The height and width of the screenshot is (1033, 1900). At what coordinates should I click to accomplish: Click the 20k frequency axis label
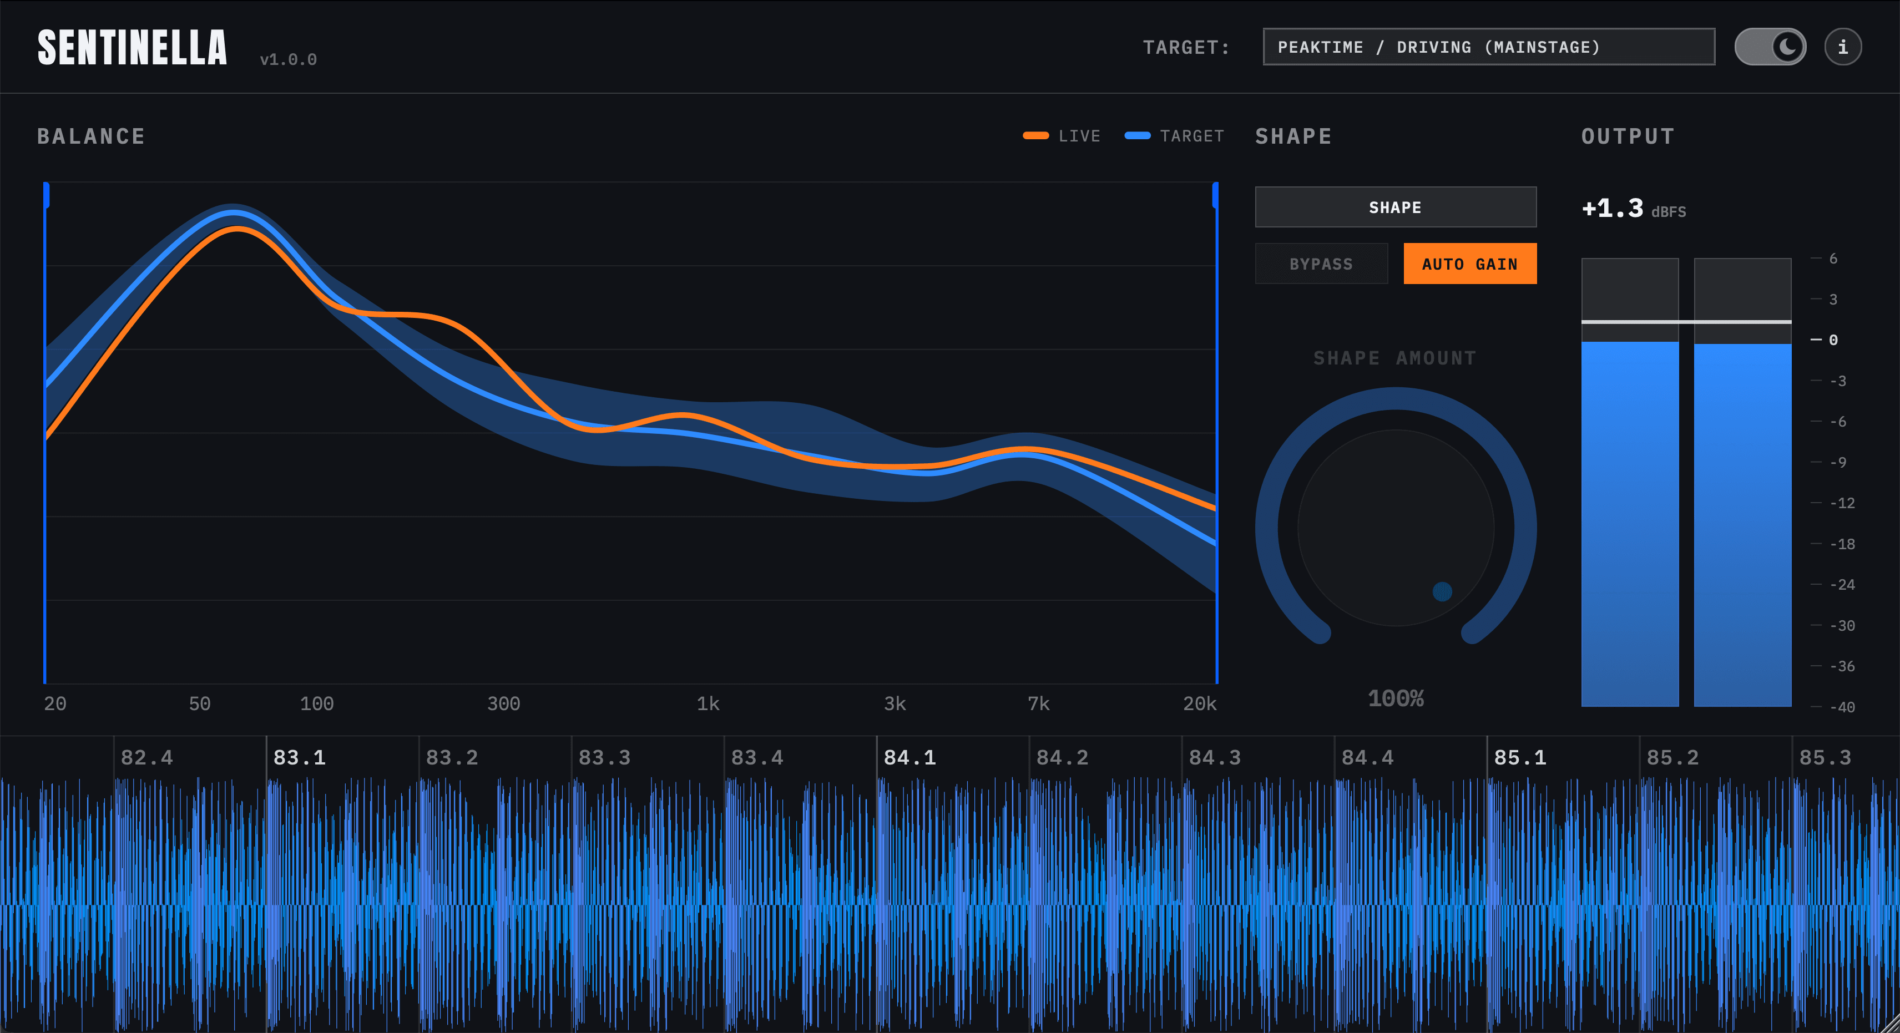pos(1199,703)
